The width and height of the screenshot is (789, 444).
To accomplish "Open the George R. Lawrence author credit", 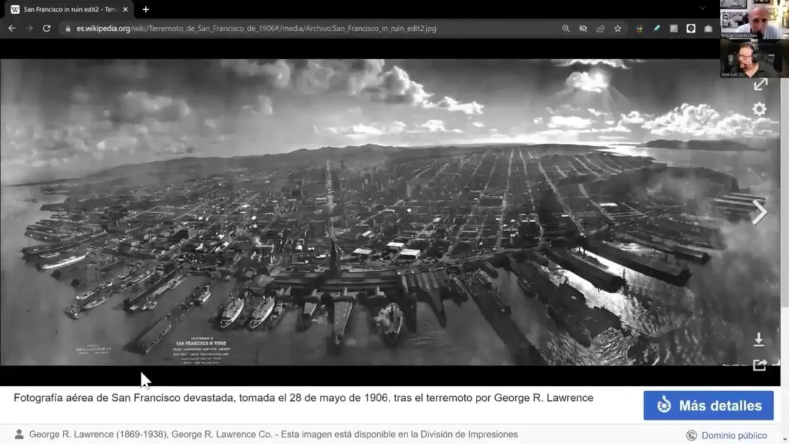I will coord(150,435).
